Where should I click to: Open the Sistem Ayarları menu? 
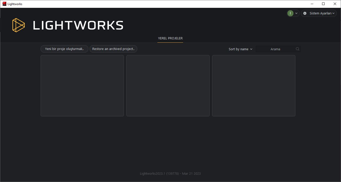(x=319, y=13)
